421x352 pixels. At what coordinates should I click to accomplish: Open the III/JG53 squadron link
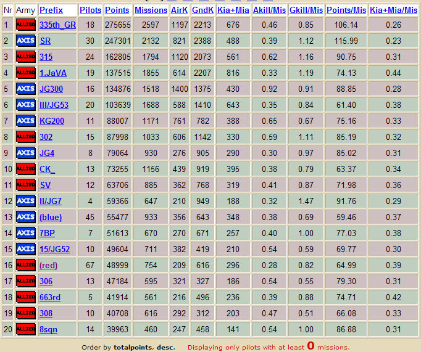coord(54,105)
